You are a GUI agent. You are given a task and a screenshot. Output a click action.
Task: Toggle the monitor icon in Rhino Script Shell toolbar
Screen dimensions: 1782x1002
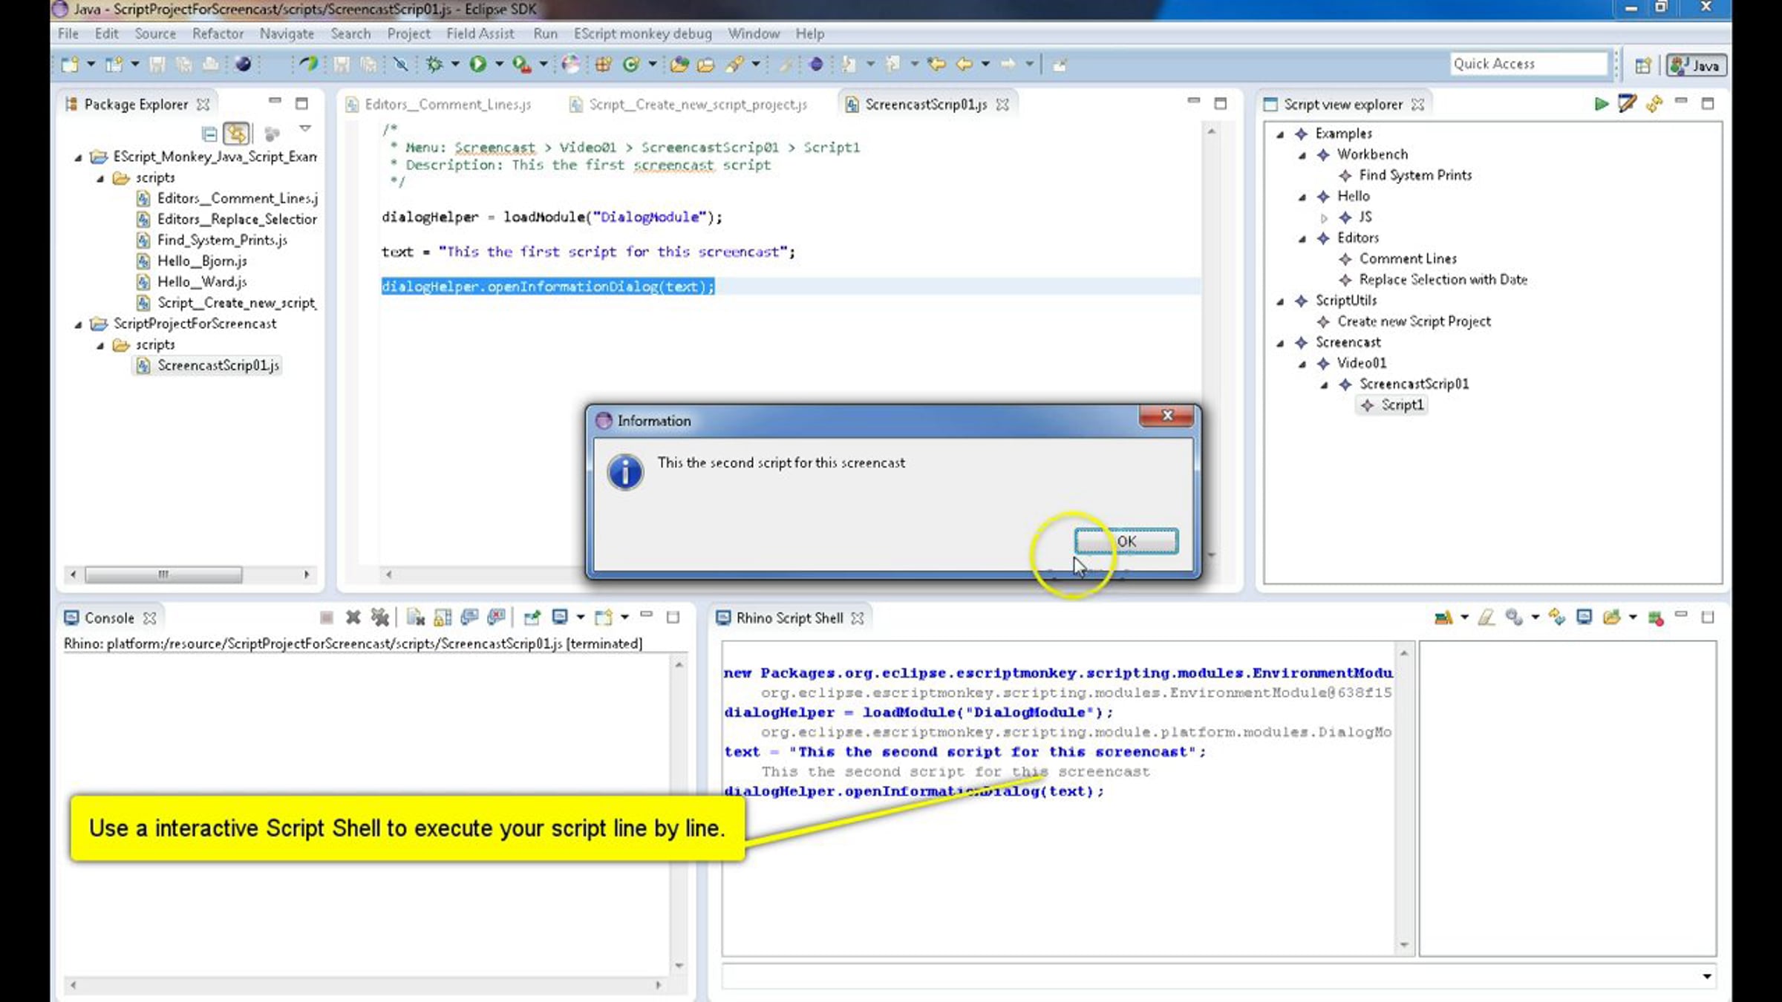pos(1584,617)
